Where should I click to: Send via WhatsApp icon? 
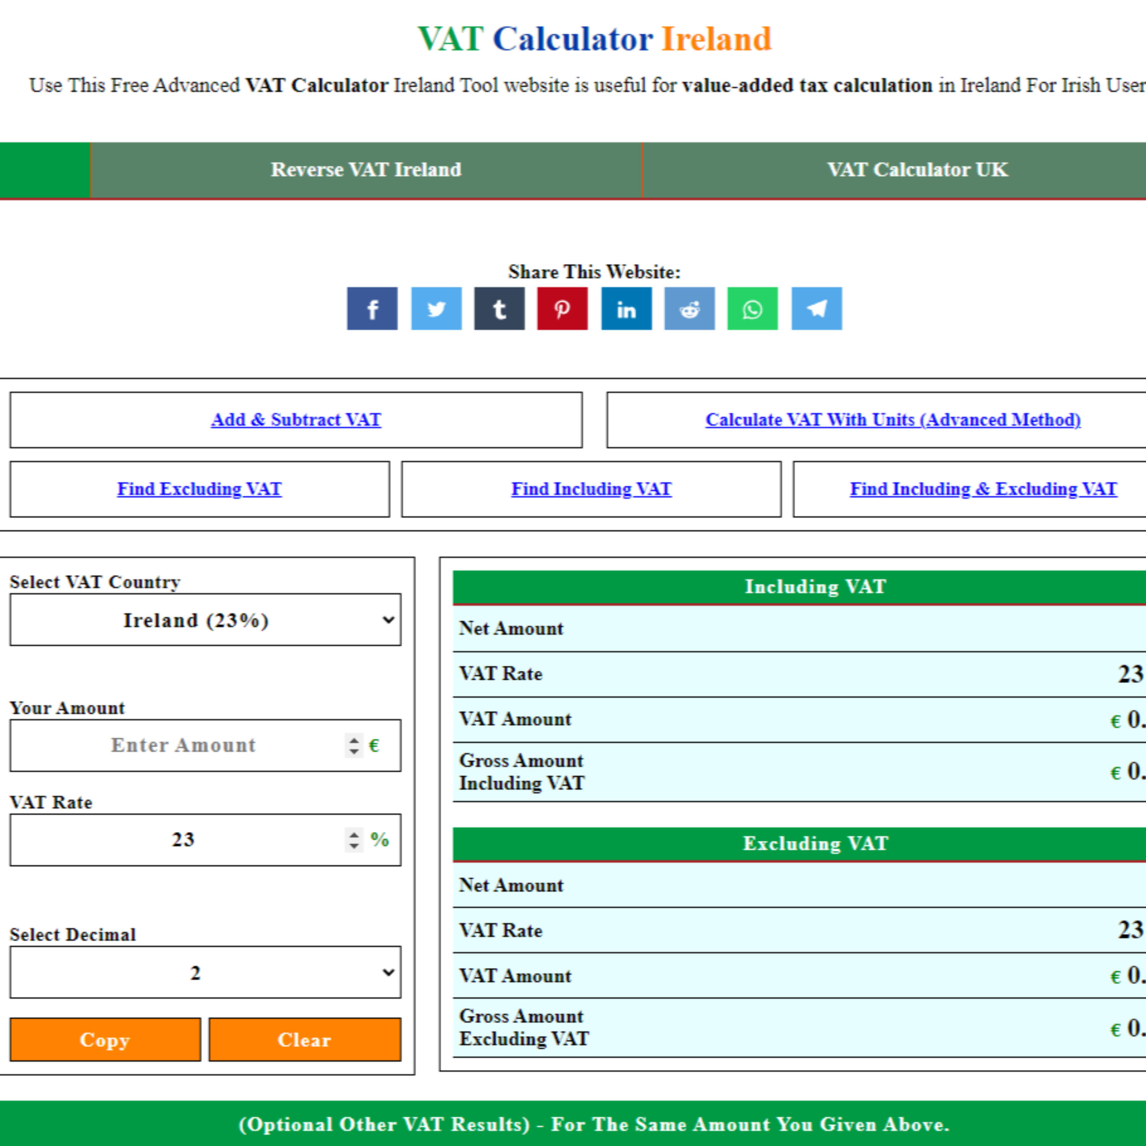coord(752,308)
